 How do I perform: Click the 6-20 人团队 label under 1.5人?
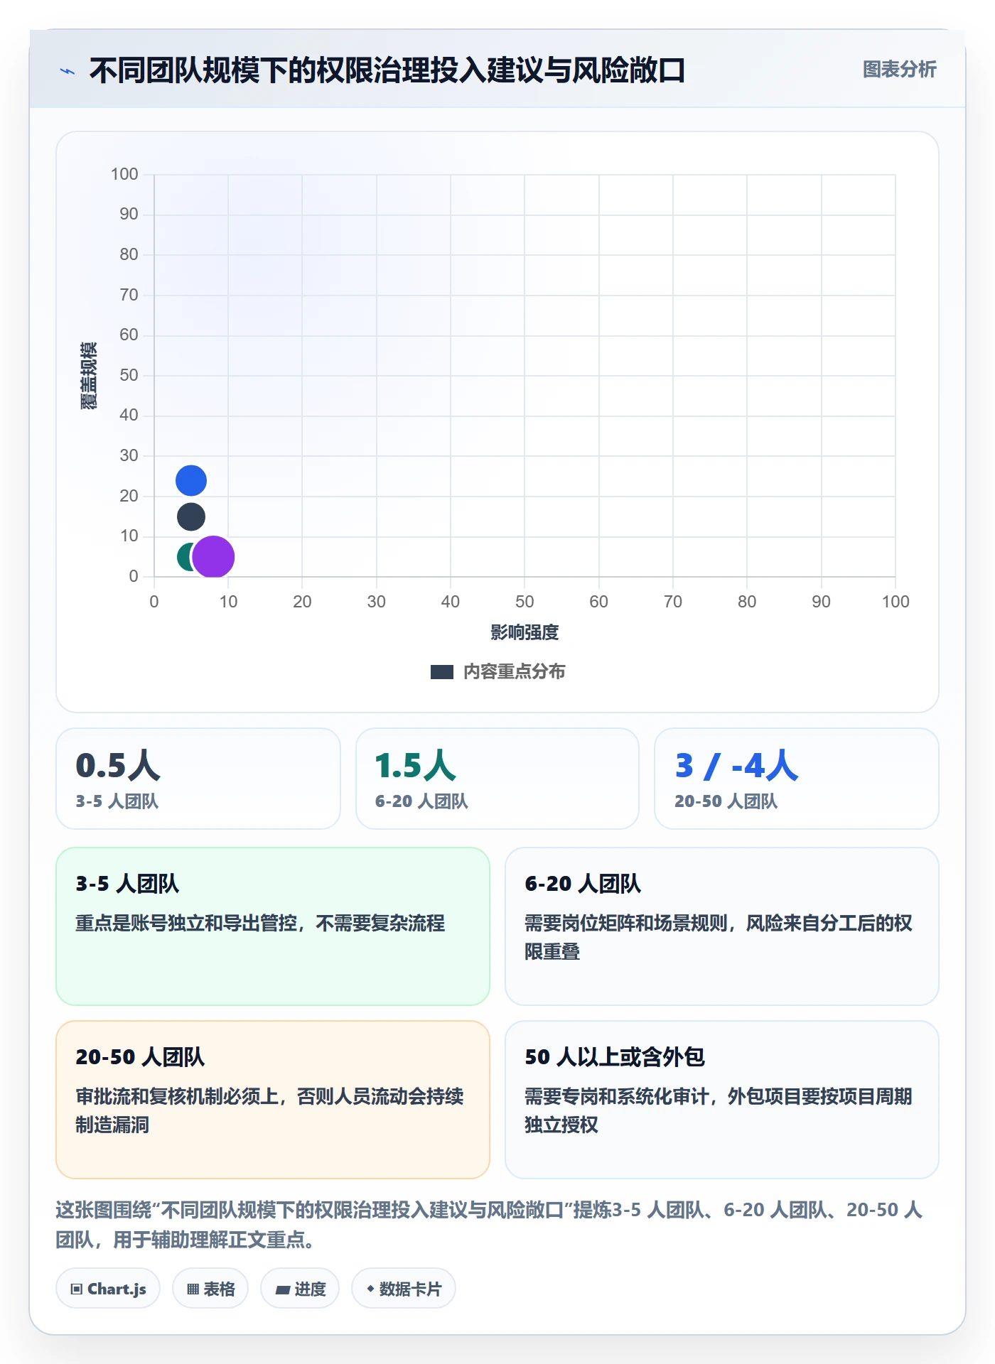point(421,802)
